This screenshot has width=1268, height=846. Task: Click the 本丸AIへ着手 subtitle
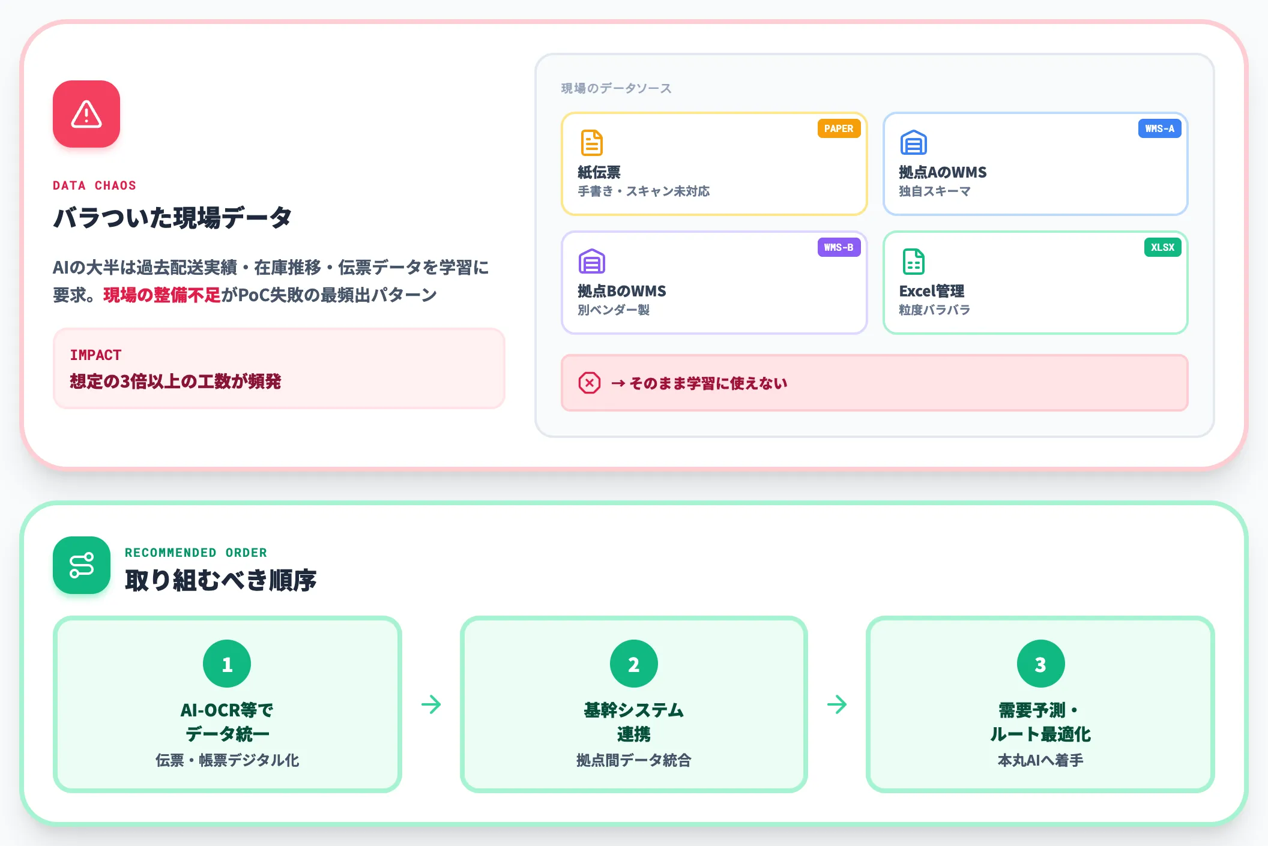1040,760
